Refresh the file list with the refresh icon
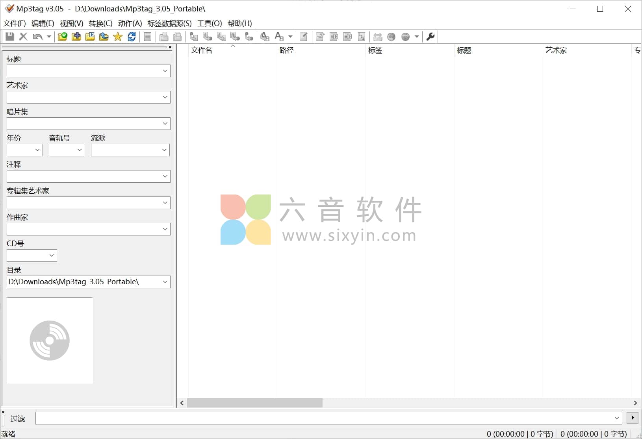This screenshot has width=642, height=439. [131, 37]
